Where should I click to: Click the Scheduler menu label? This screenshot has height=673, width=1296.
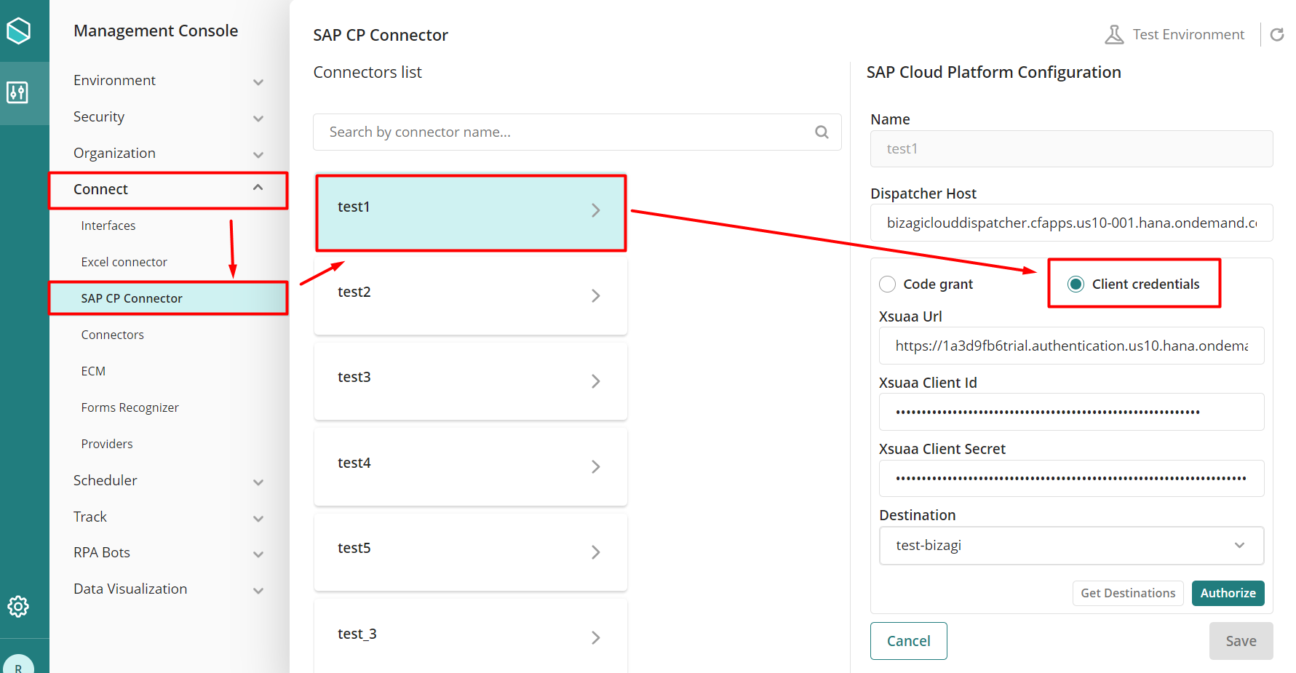[x=105, y=480]
